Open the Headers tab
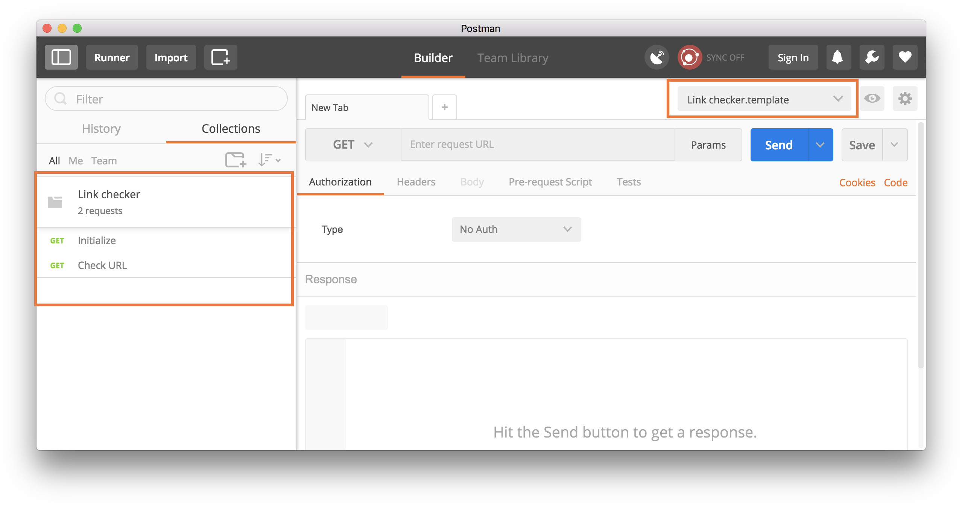This screenshot has height=506, width=962. [x=416, y=182]
